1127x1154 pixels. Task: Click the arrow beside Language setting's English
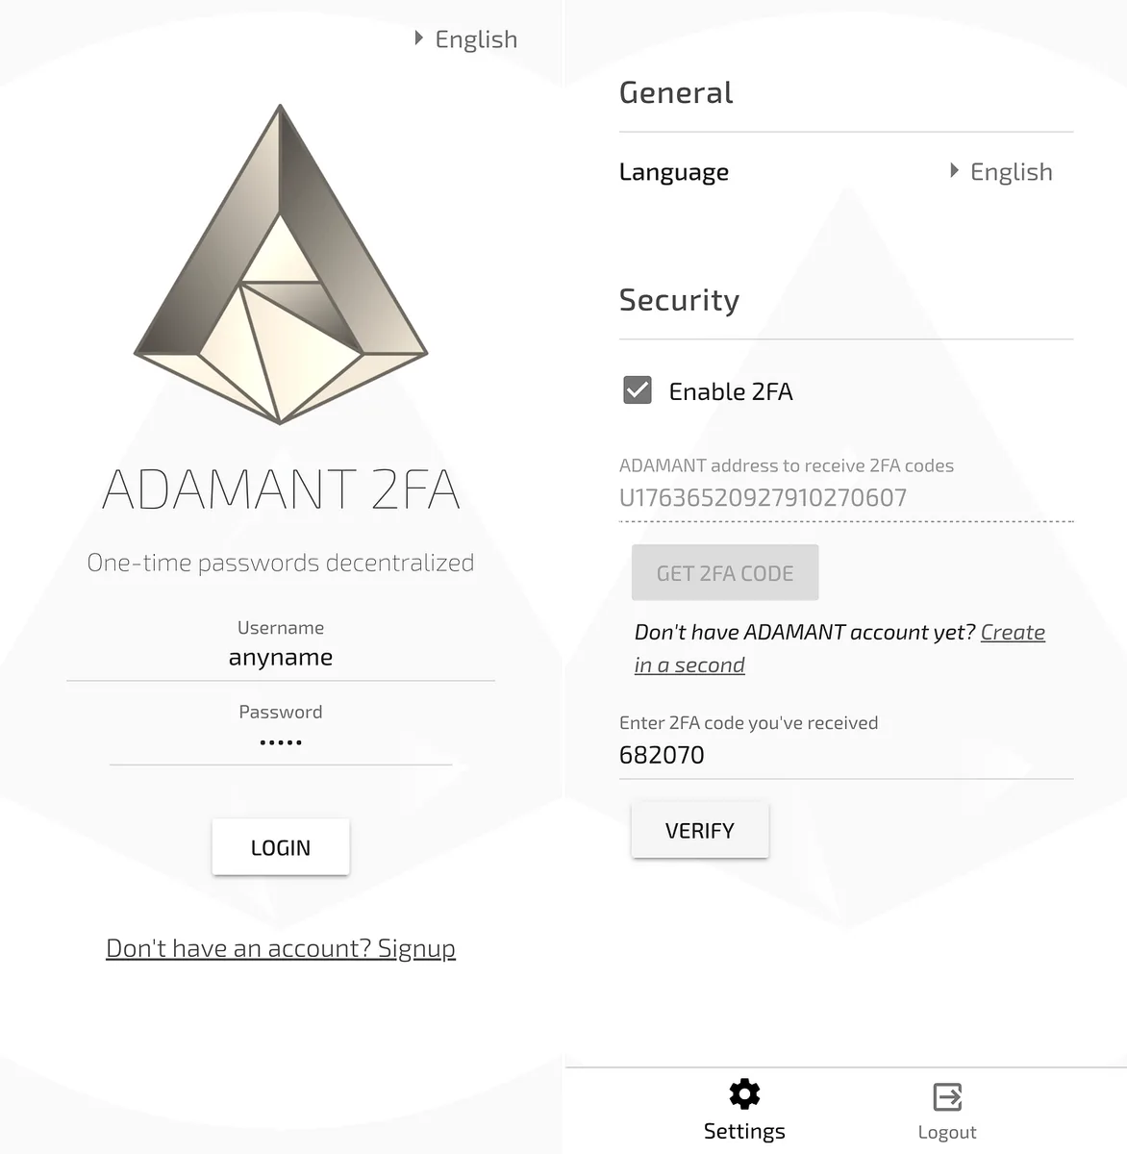(x=954, y=171)
